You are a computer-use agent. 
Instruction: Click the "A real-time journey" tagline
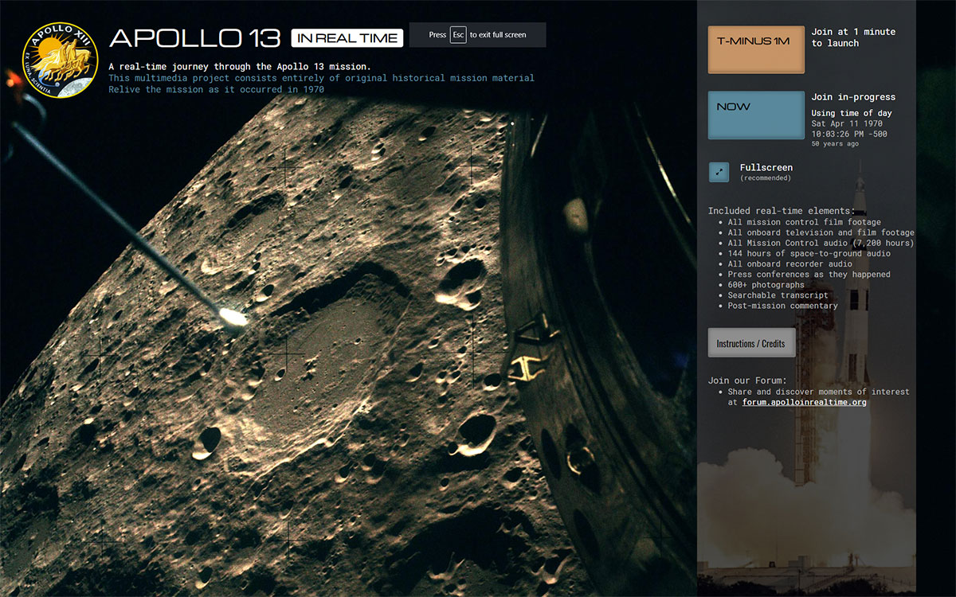240,66
